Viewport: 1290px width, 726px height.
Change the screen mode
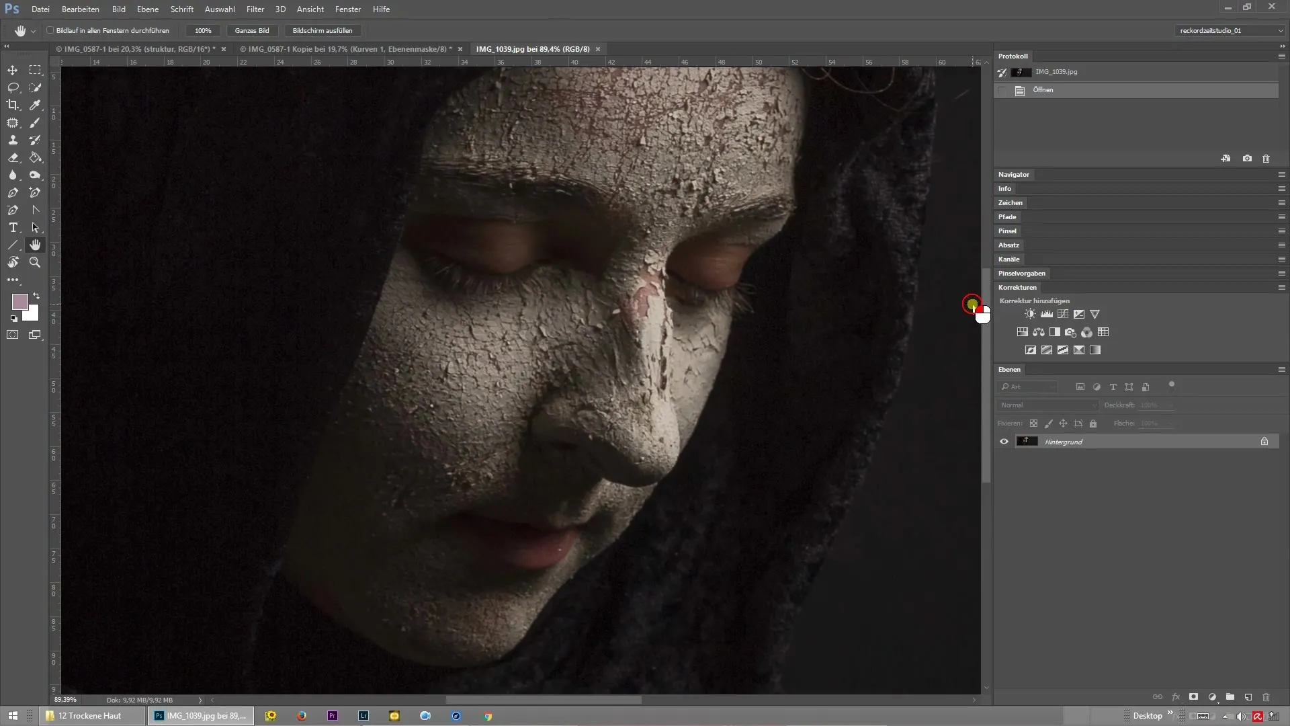(35, 334)
